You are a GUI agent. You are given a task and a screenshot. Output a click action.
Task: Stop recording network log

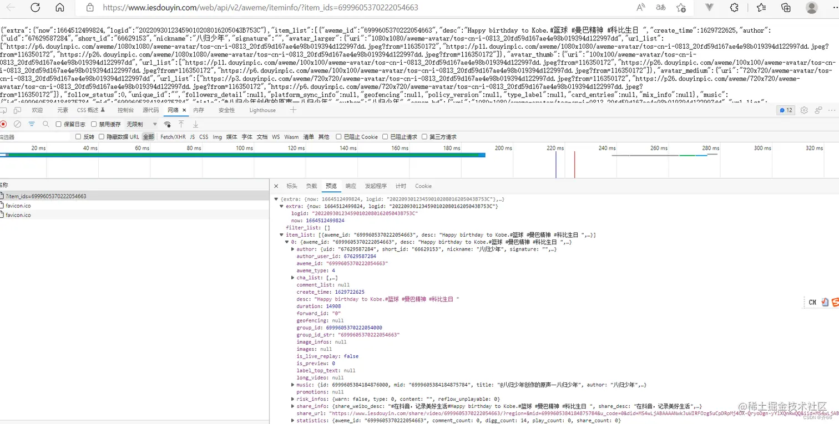point(3,124)
